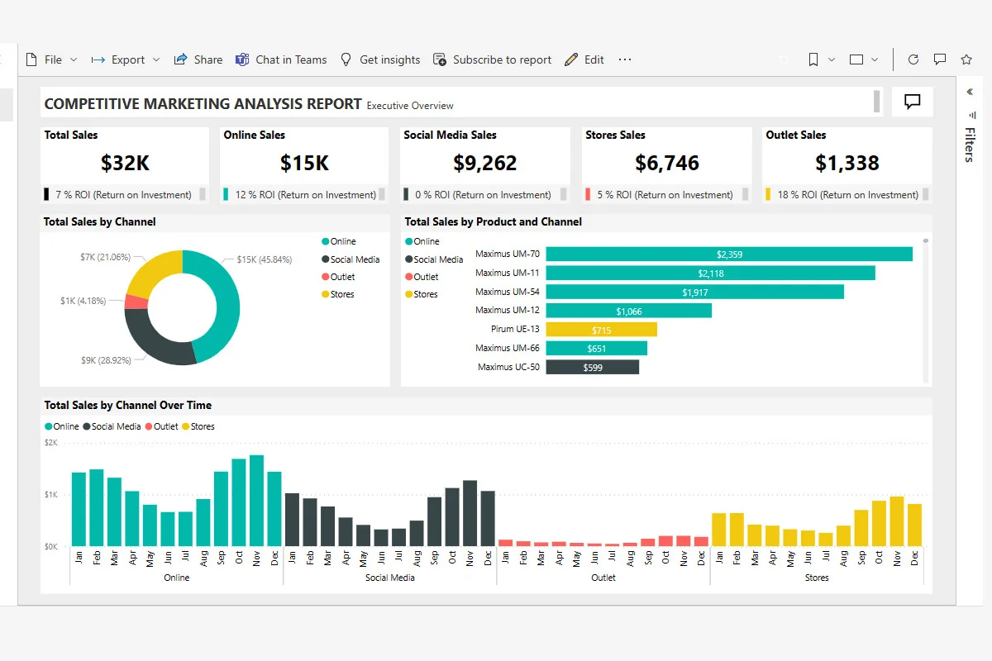
Task: Click the bookmark icon in the toolbar
Action: point(812,59)
